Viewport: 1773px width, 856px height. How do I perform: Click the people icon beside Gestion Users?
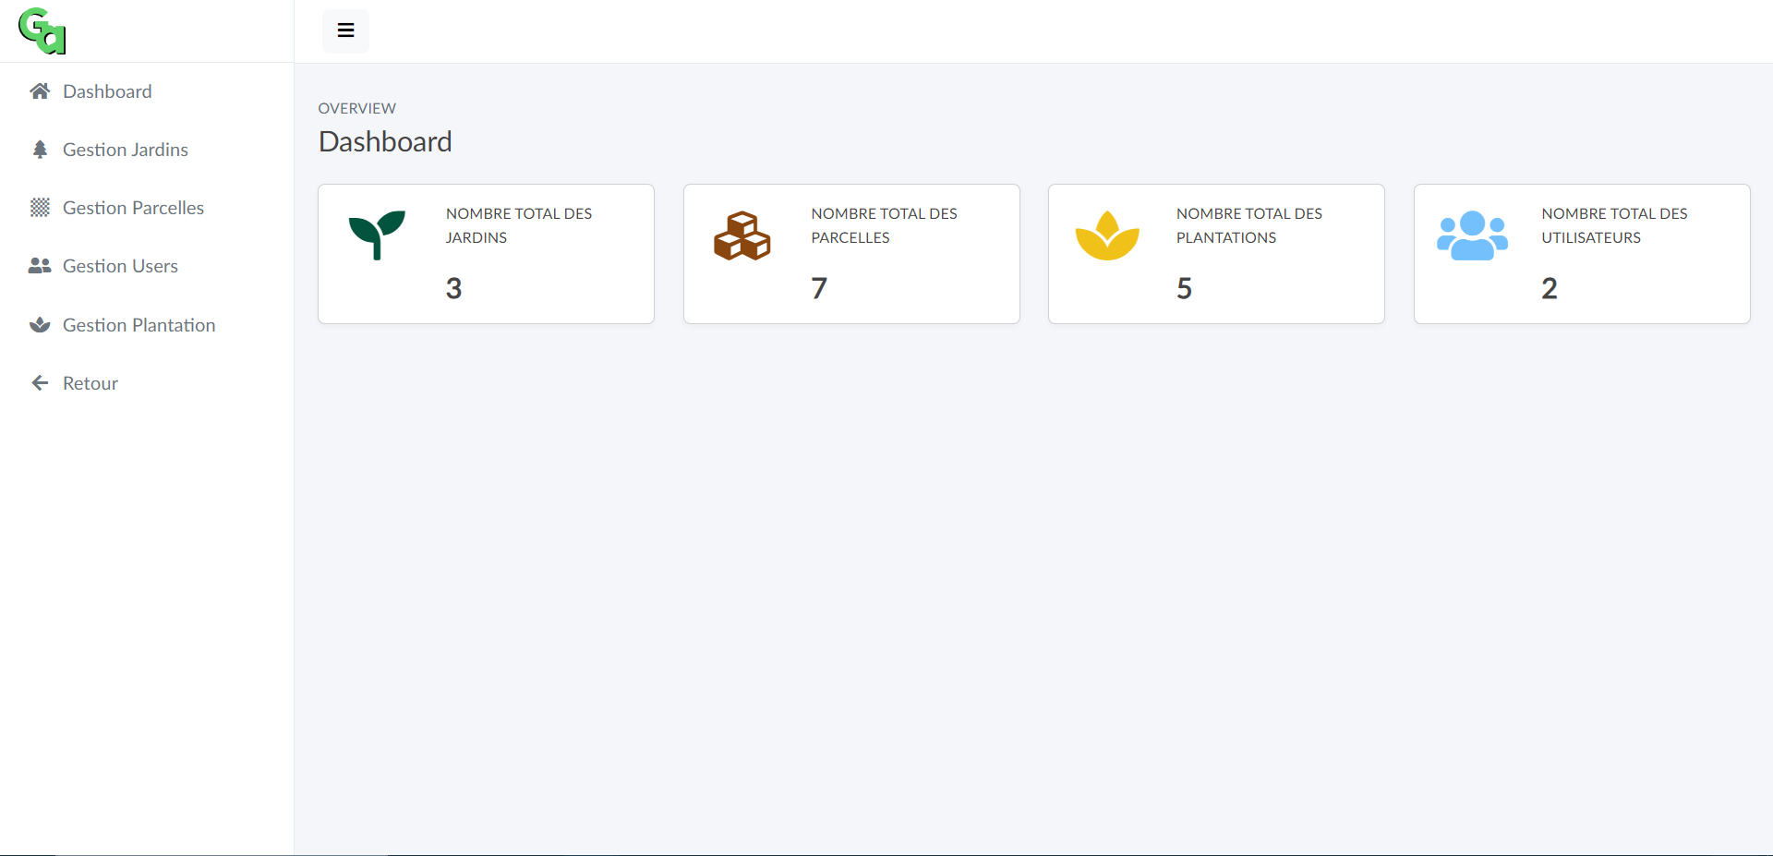(x=40, y=266)
